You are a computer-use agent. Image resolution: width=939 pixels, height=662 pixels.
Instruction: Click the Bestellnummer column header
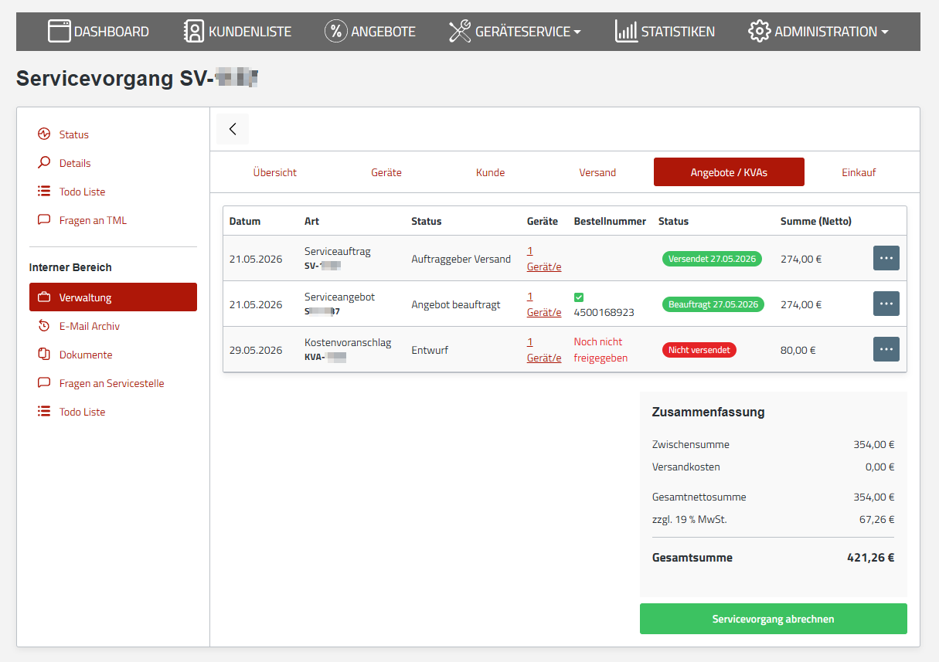tap(610, 221)
